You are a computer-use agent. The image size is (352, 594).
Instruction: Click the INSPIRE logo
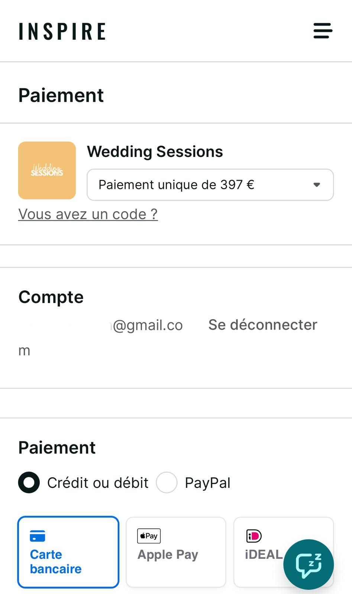pyautogui.click(x=62, y=31)
